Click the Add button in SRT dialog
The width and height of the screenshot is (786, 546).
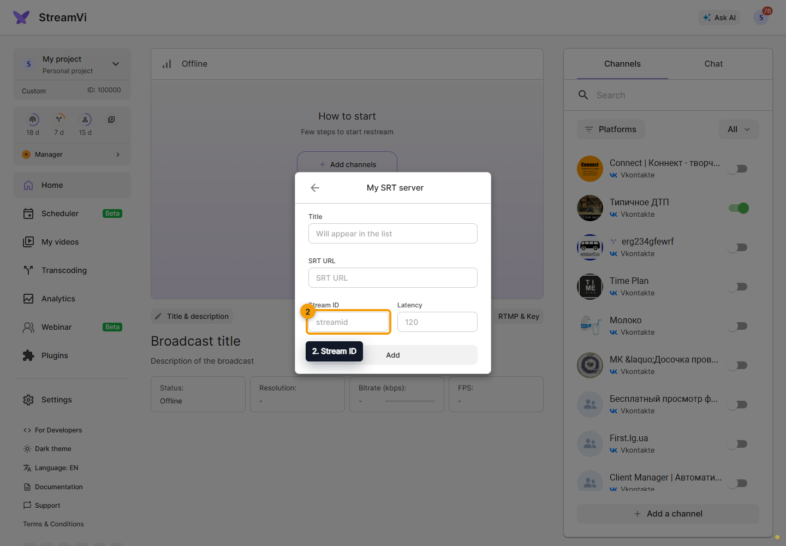(x=393, y=355)
